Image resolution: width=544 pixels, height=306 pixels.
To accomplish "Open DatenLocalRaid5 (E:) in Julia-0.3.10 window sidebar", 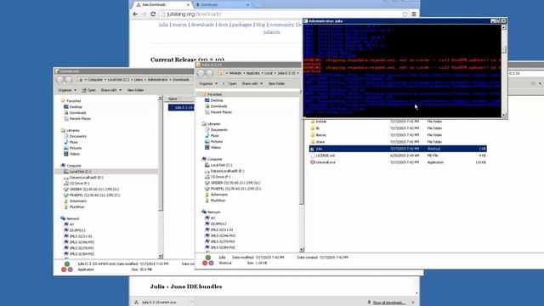I will [x=227, y=171].
